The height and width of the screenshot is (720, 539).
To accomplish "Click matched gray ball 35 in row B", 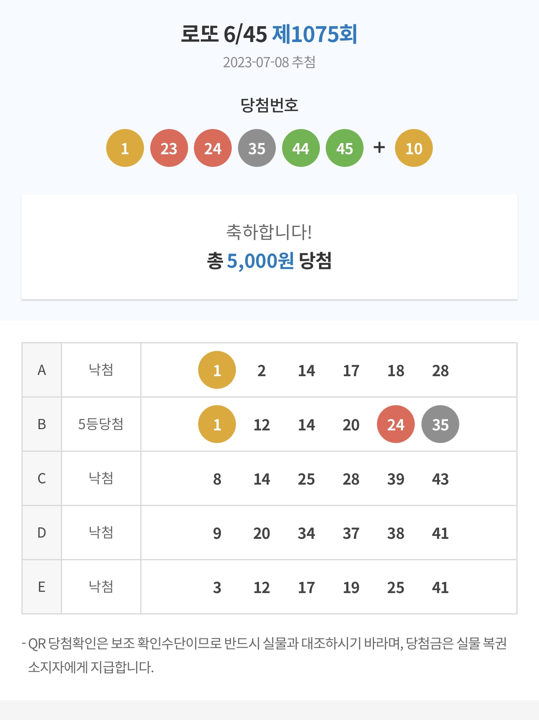I will click(440, 424).
